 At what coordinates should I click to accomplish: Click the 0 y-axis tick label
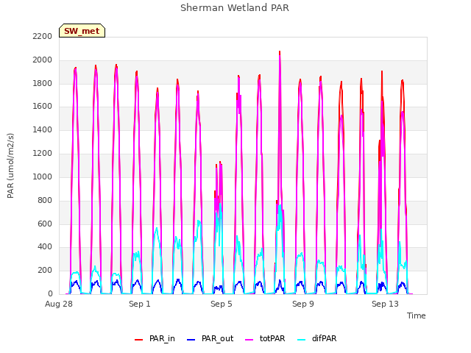click(x=50, y=294)
